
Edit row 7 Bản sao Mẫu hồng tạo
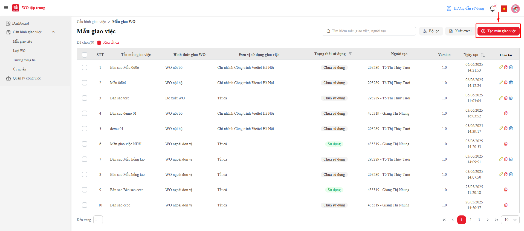pos(501,159)
